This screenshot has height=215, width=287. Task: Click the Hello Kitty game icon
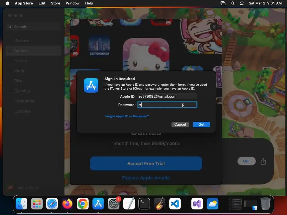coord(146,55)
